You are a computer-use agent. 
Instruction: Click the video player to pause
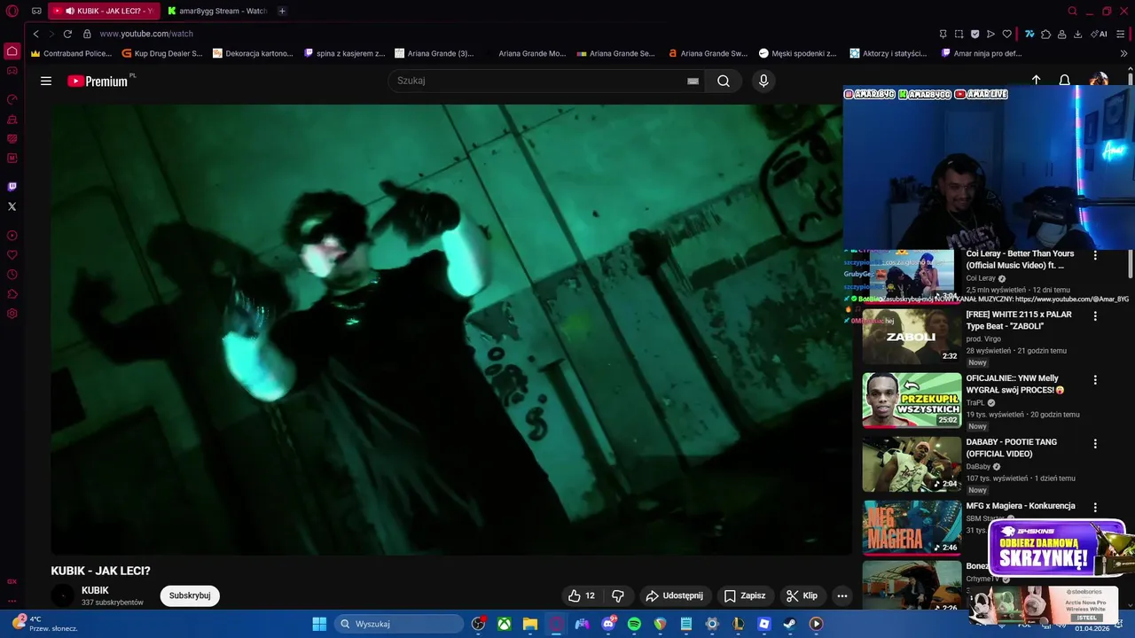(451, 330)
